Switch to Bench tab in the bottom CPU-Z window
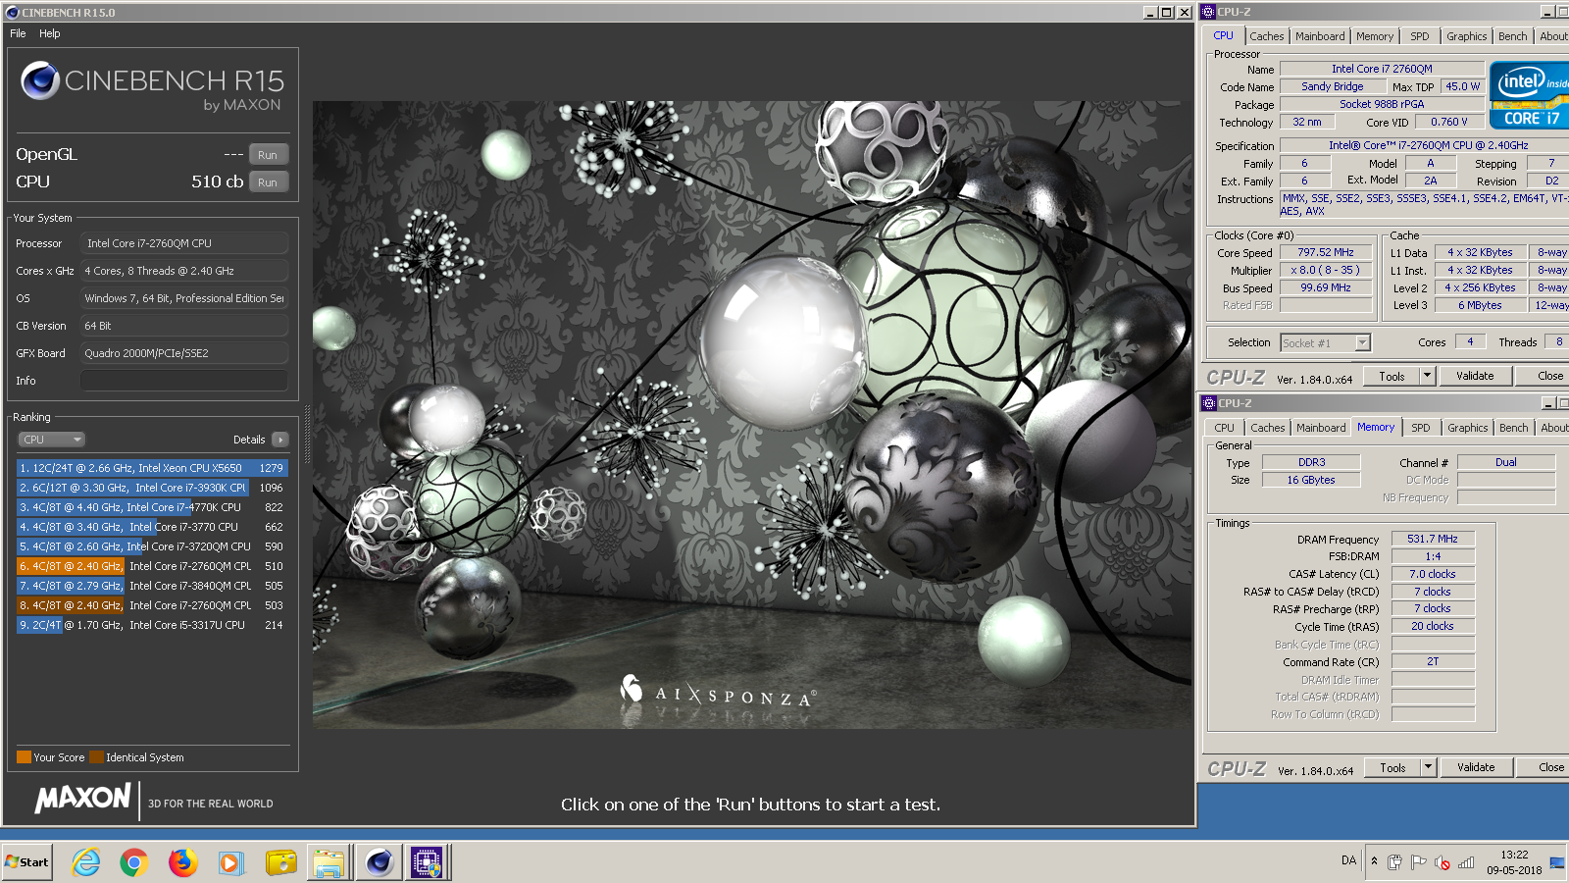 pyautogui.click(x=1514, y=428)
